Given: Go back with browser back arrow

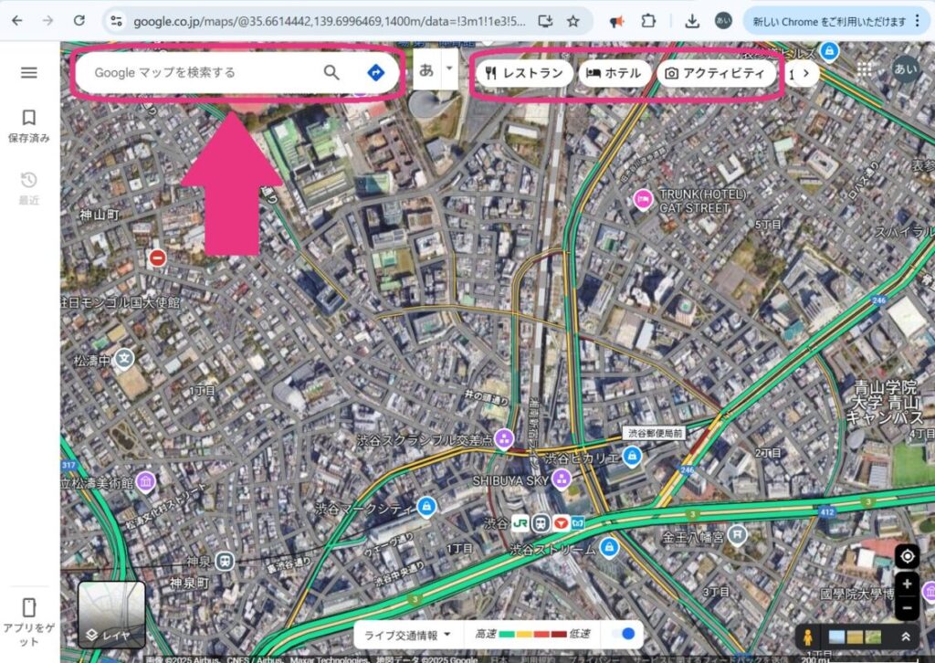Looking at the screenshot, I should 17,21.
